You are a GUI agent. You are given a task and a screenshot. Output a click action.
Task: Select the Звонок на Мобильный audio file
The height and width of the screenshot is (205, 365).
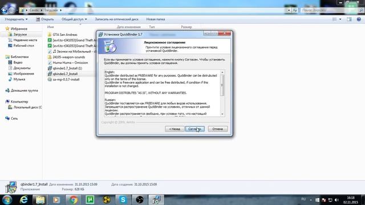point(74,51)
